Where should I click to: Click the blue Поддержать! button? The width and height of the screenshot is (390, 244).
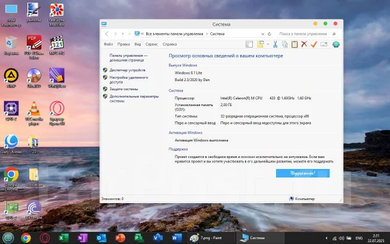click(x=303, y=173)
